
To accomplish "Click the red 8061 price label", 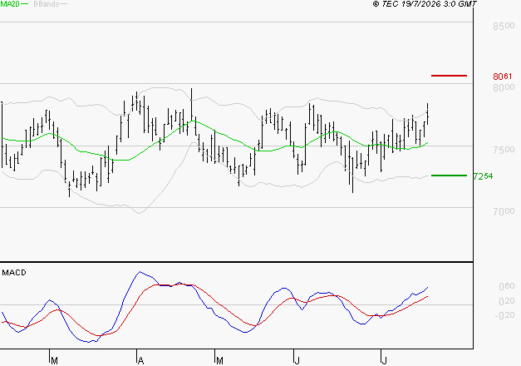I will tap(503, 77).
